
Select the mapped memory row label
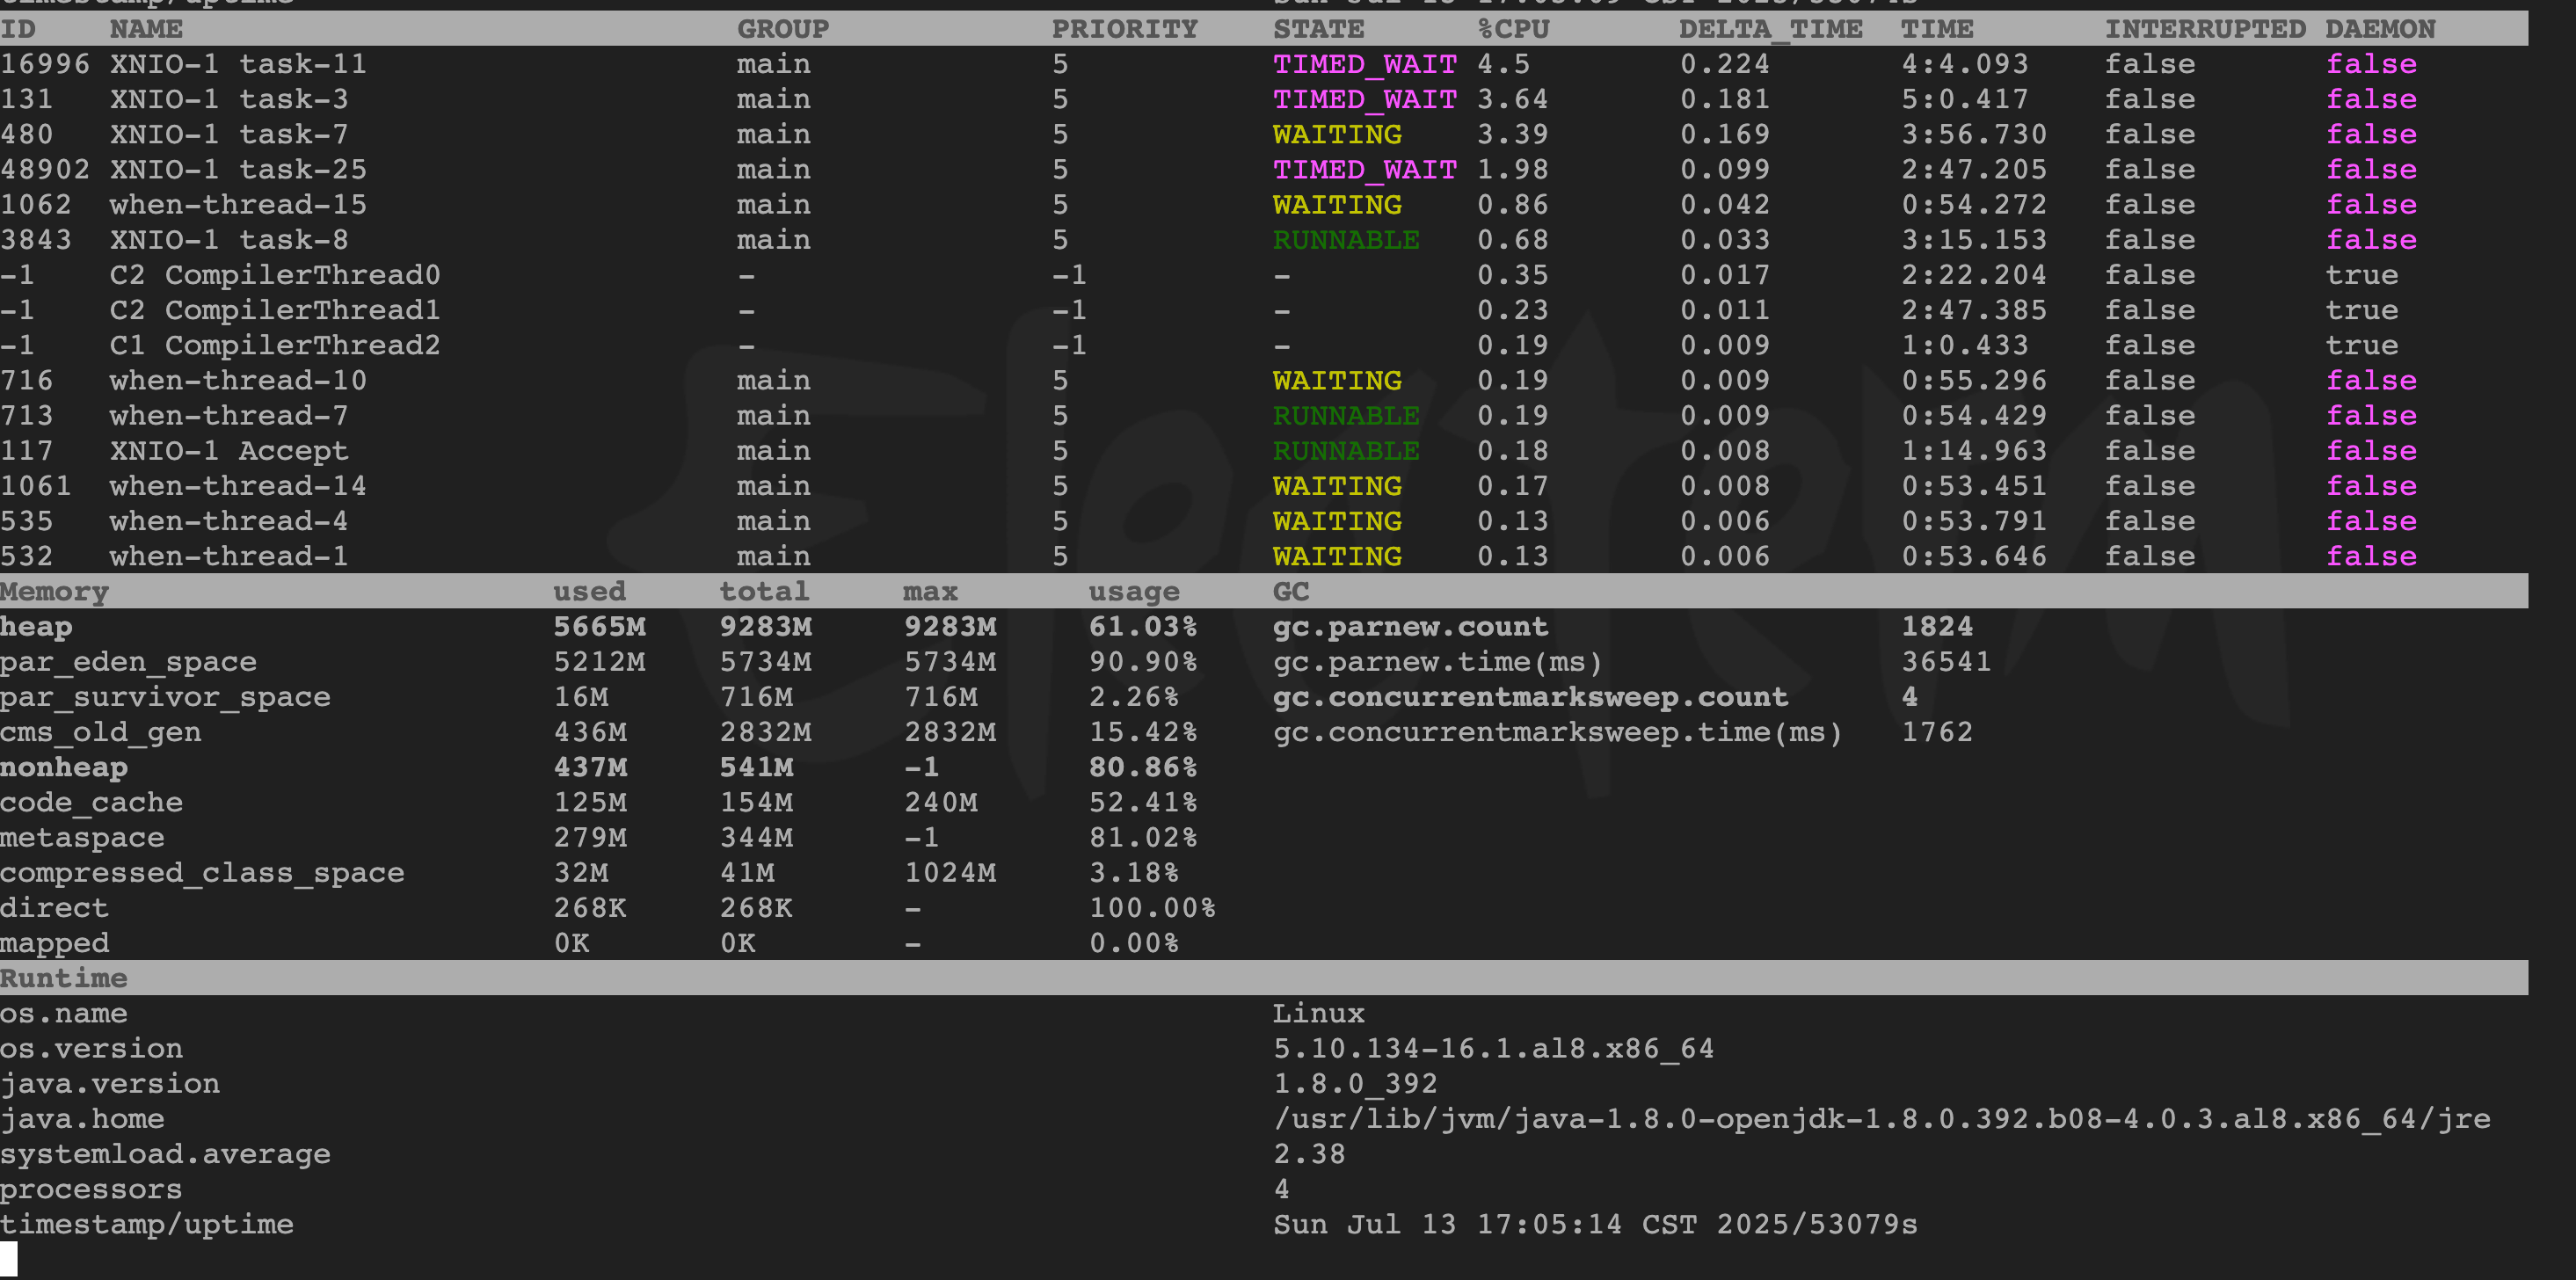[x=54, y=943]
